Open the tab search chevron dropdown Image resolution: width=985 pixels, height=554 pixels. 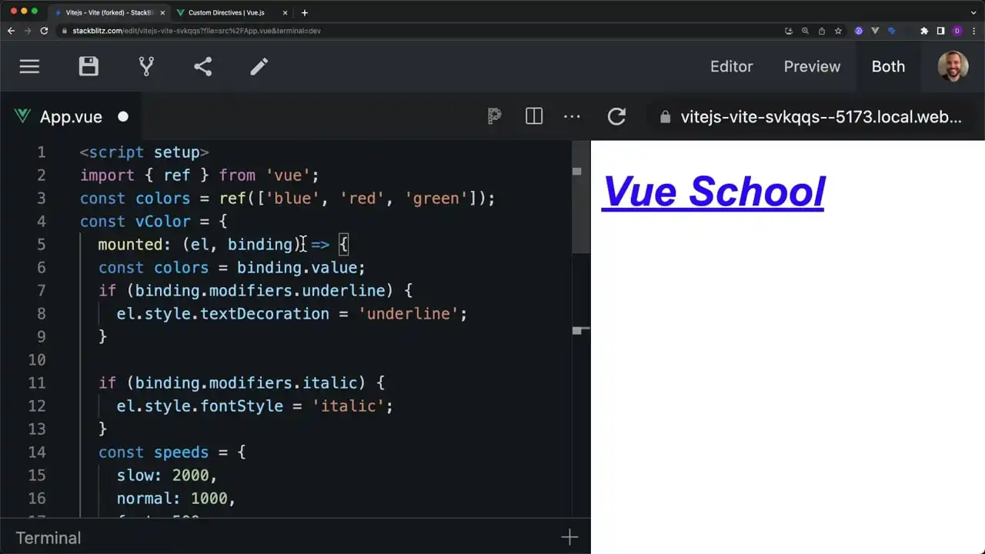(x=973, y=12)
